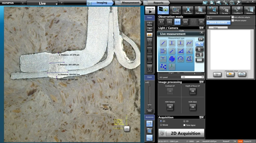Select the circle-to-circle distance tool

click(x=172, y=51)
